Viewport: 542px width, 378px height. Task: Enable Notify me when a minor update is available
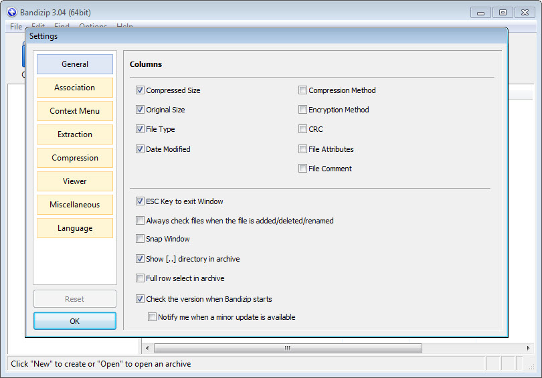pos(152,317)
